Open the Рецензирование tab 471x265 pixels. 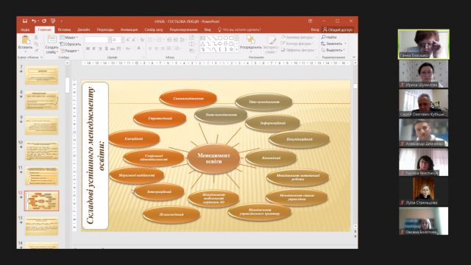[x=183, y=29]
